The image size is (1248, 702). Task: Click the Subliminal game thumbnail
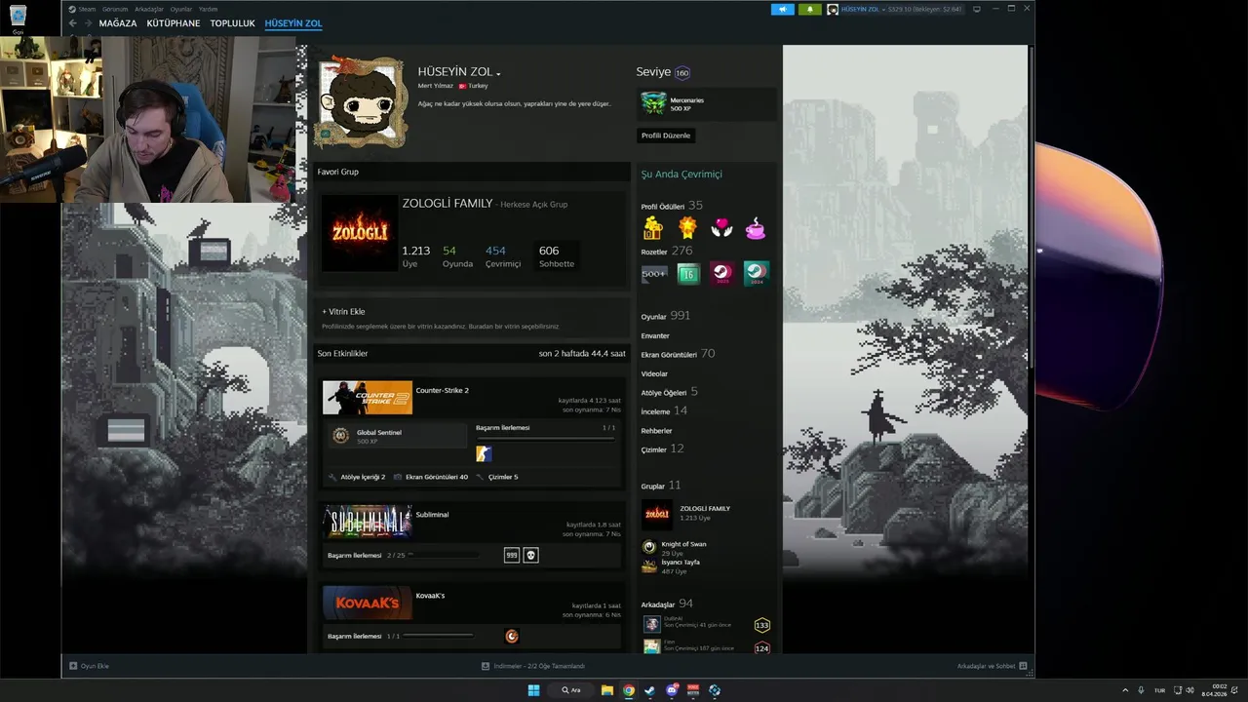pyautogui.click(x=368, y=522)
